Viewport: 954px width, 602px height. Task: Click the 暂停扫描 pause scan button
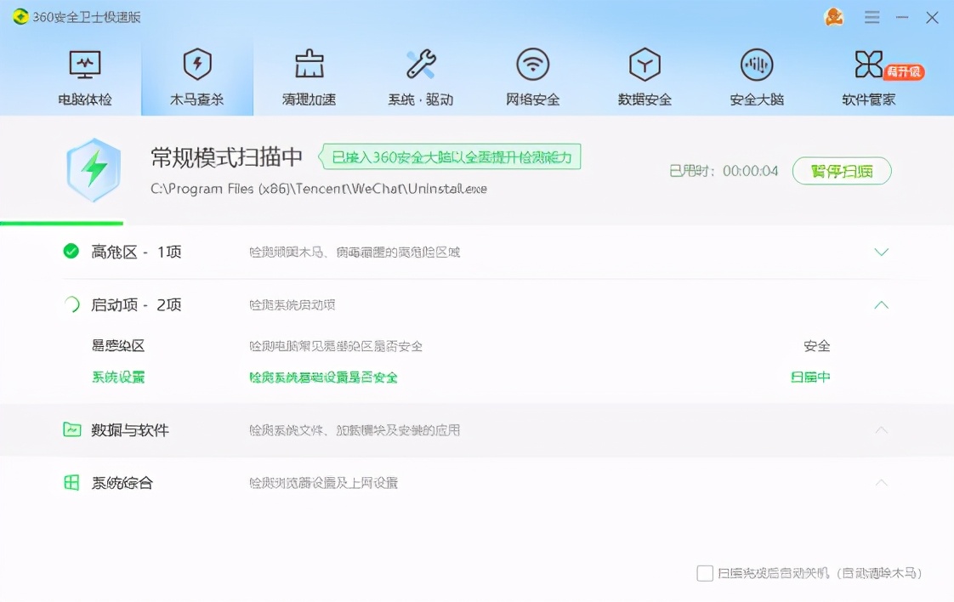click(x=841, y=171)
